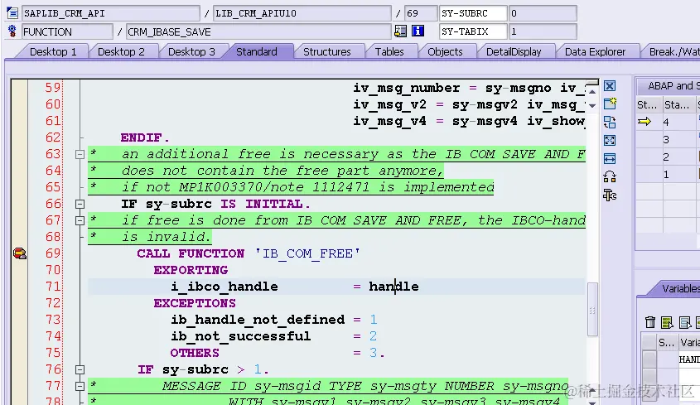Click the exchange tools icon with curved arrows
The image size is (700, 405).
[x=610, y=176]
